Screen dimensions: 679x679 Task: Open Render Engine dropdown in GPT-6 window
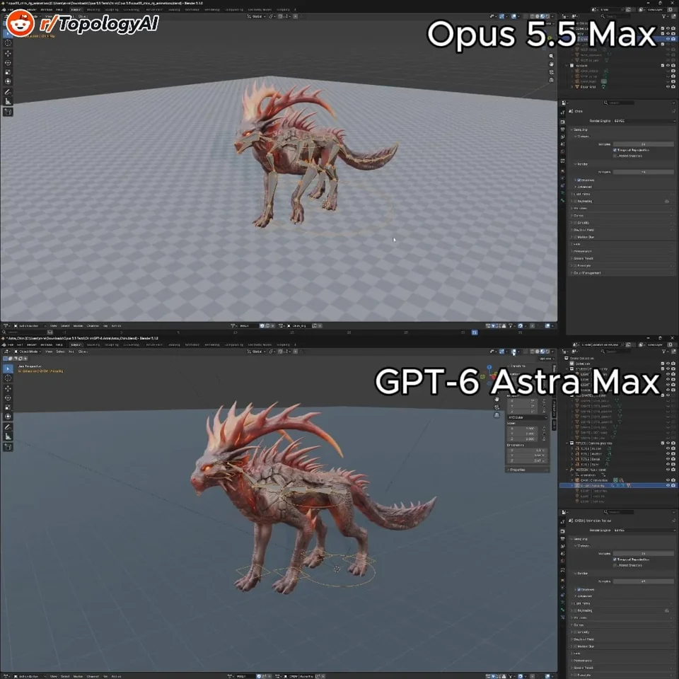644,530
